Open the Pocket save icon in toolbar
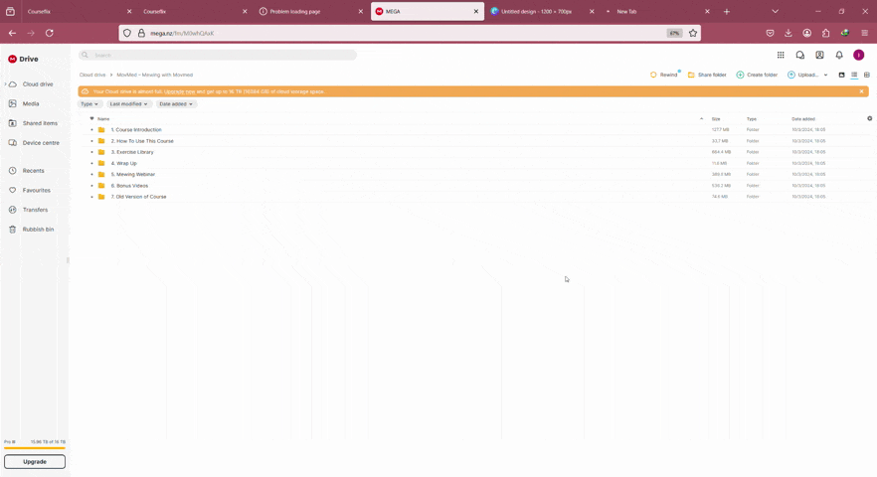The width and height of the screenshot is (877, 477). tap(770, 33)
